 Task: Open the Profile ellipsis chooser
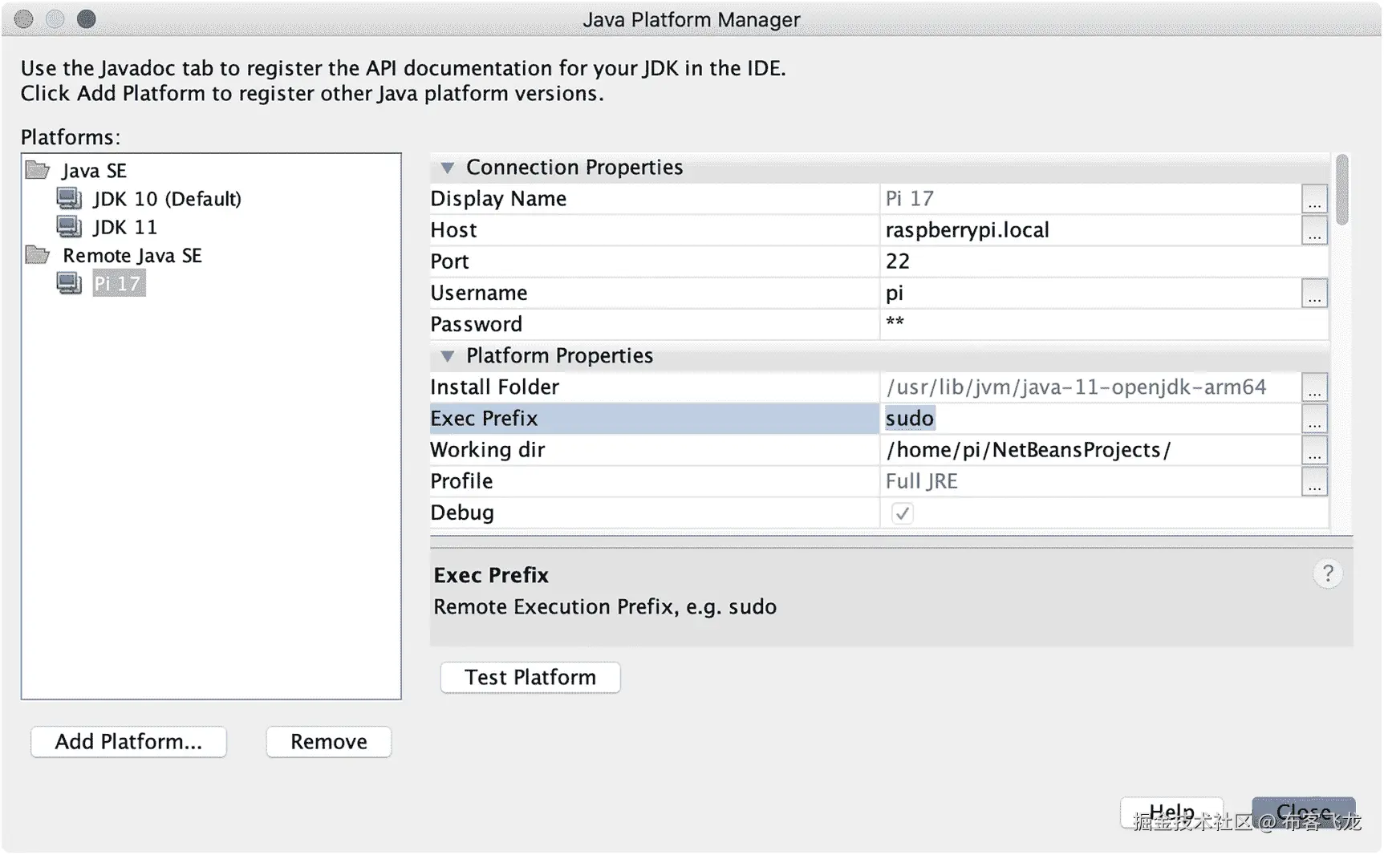[x=1313, y=482]
